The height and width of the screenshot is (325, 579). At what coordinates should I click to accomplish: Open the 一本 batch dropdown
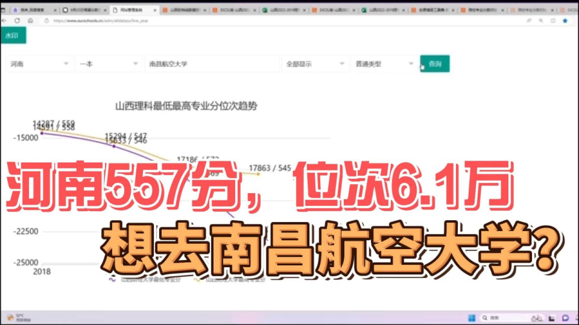pyautogui.click(x=109, y=64)
